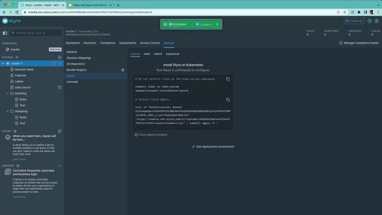Open the cne4ia workspace

pos(15,50)
